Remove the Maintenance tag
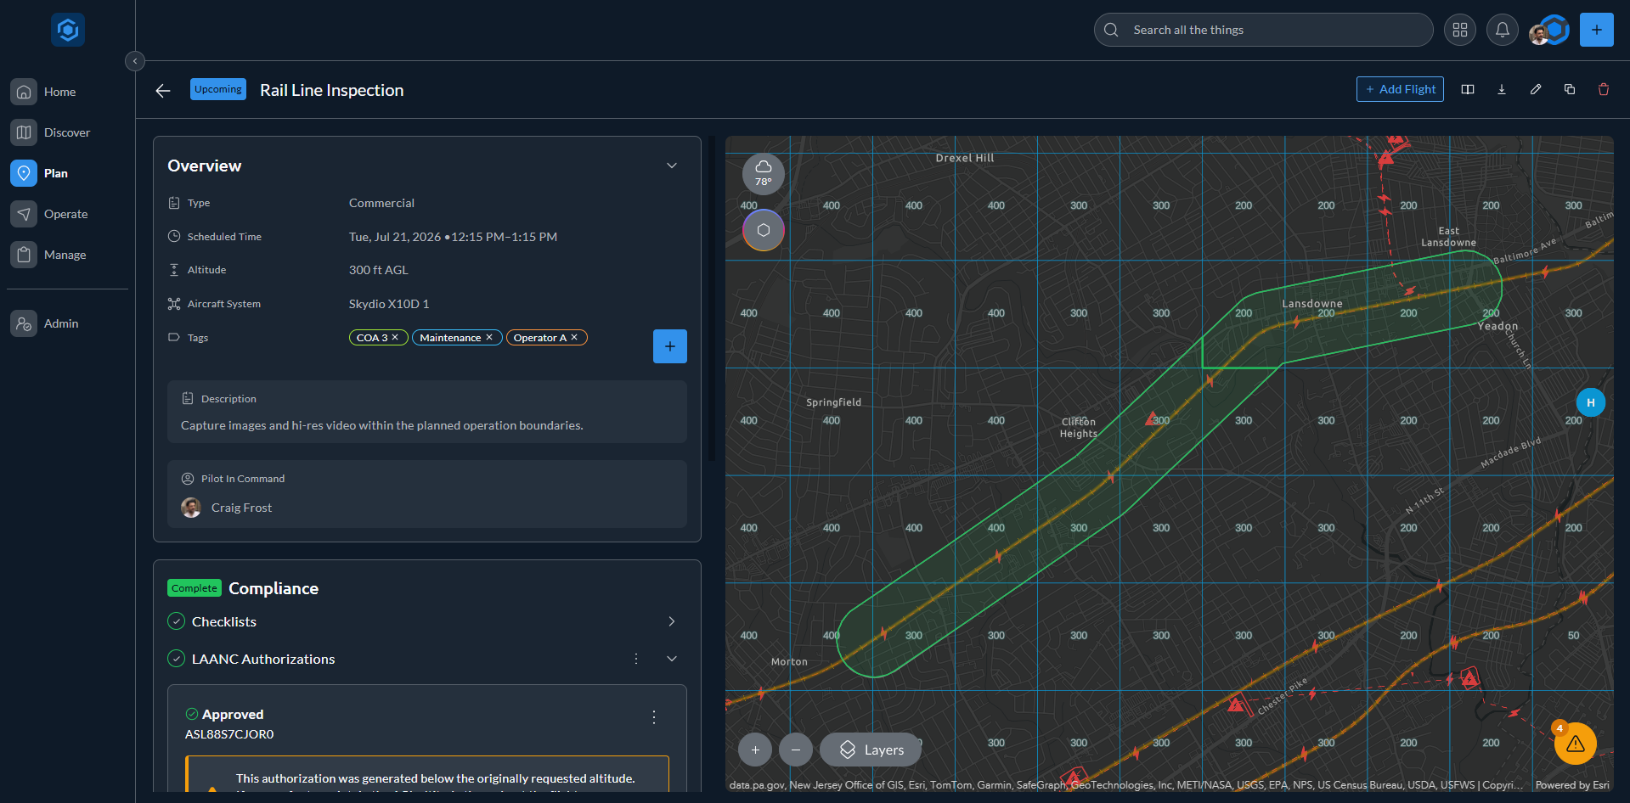 pos(489,337)
